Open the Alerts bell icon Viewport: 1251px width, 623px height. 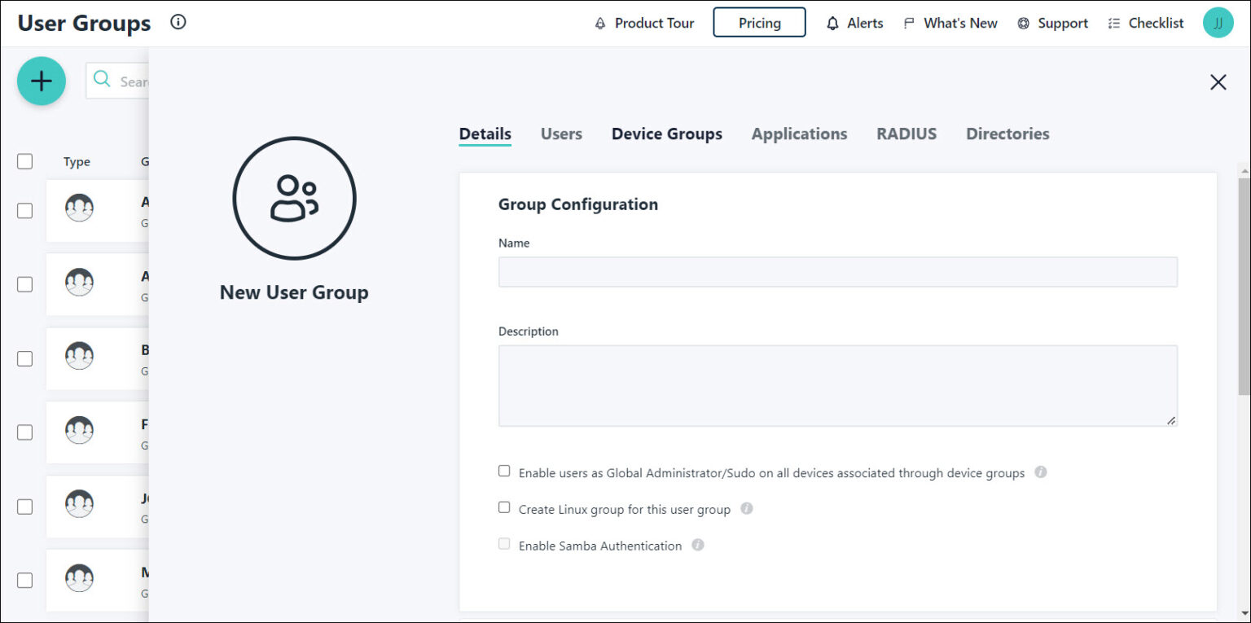[832, 23]
